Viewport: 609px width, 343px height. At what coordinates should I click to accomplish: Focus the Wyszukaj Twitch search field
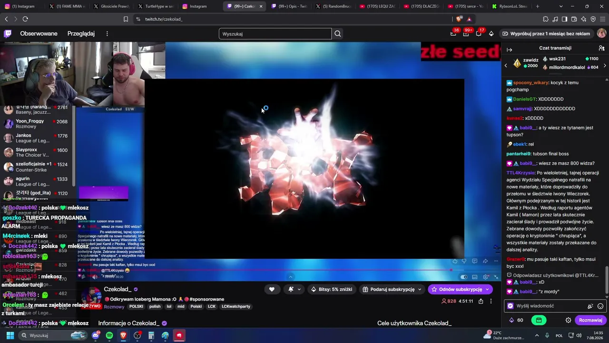tap(275, 34)
